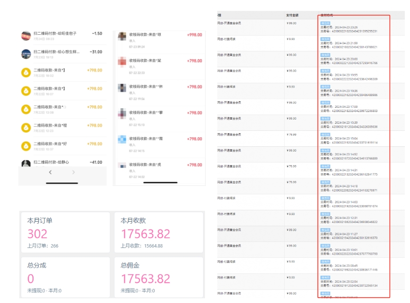
Task: Click the blurred avatar of the +998.00 income
Action: (x=122, y=36)
